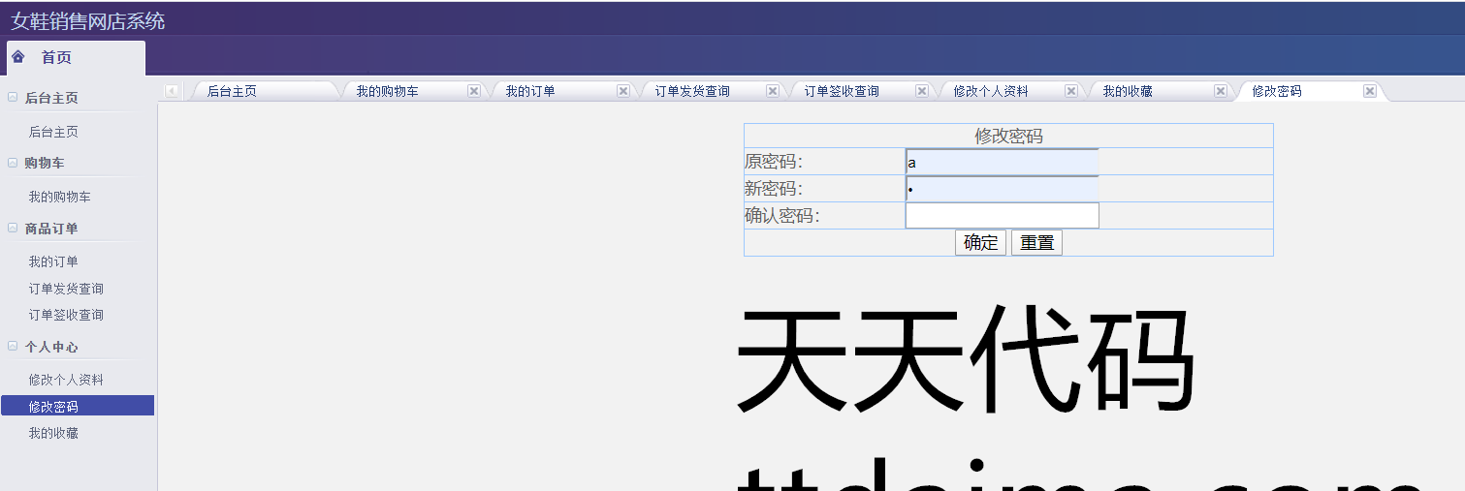Close the 订单签收查询 tab
The height and width of the screenshot is (491, 1465).
click(922, 91)
